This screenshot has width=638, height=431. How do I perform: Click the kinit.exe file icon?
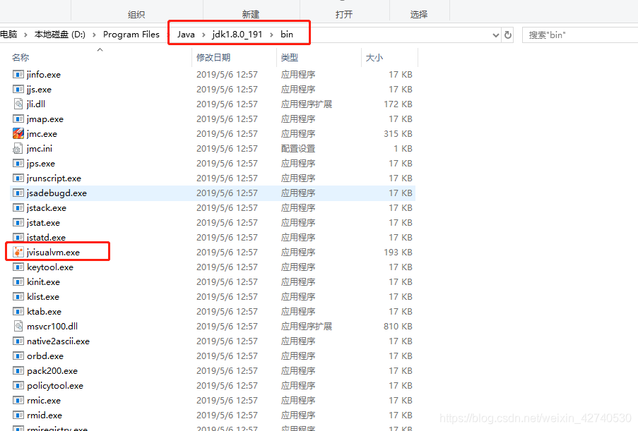18,282
